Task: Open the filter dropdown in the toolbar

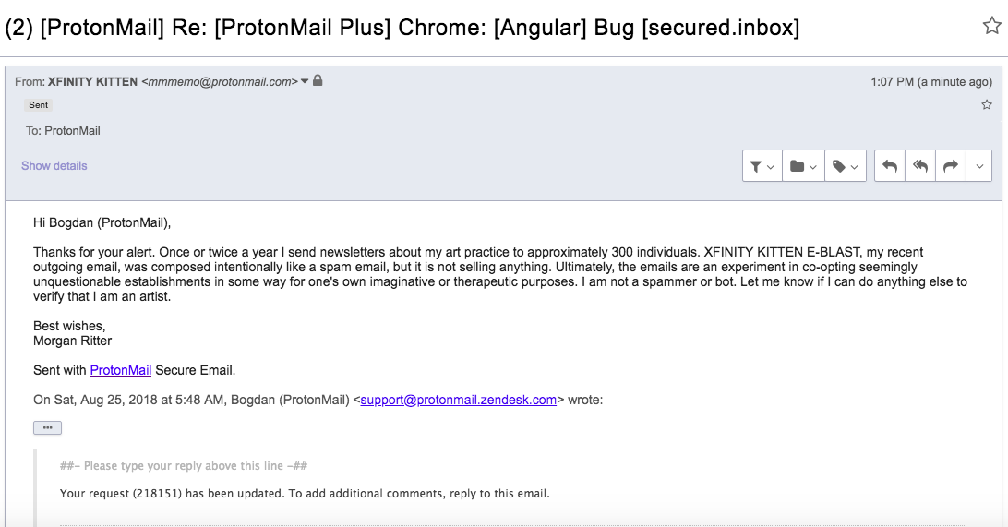Action: pos(762,166)
